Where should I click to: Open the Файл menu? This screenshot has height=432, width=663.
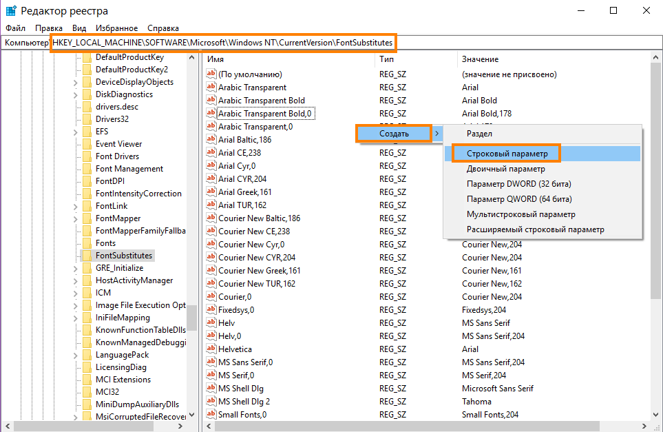[x=15, y=28]
